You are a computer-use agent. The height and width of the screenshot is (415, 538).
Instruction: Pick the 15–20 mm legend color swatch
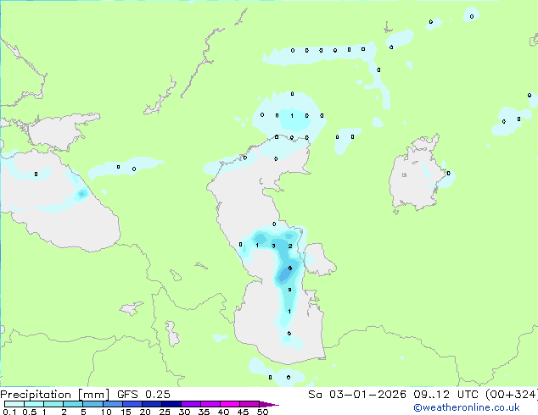(132, 404)
